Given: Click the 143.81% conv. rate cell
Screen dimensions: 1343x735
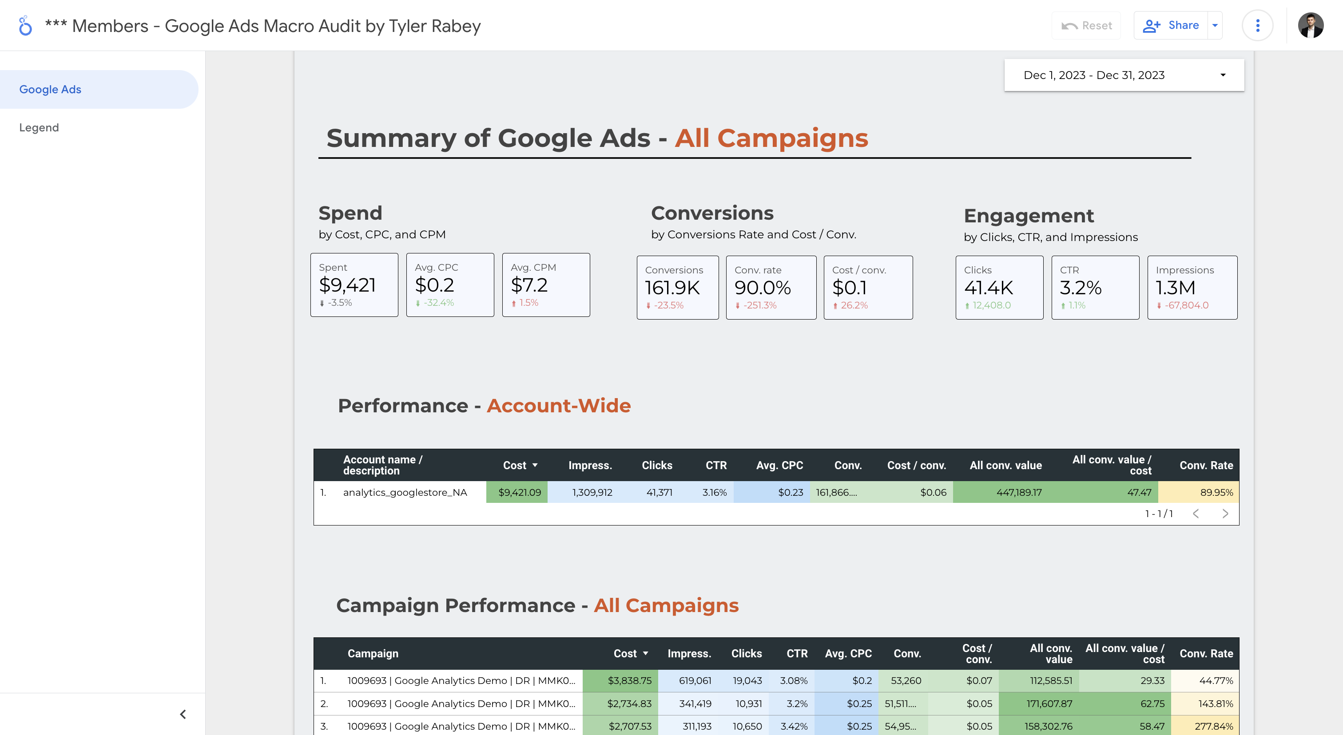Looking at the screenshot, I should coord(1205,704).
